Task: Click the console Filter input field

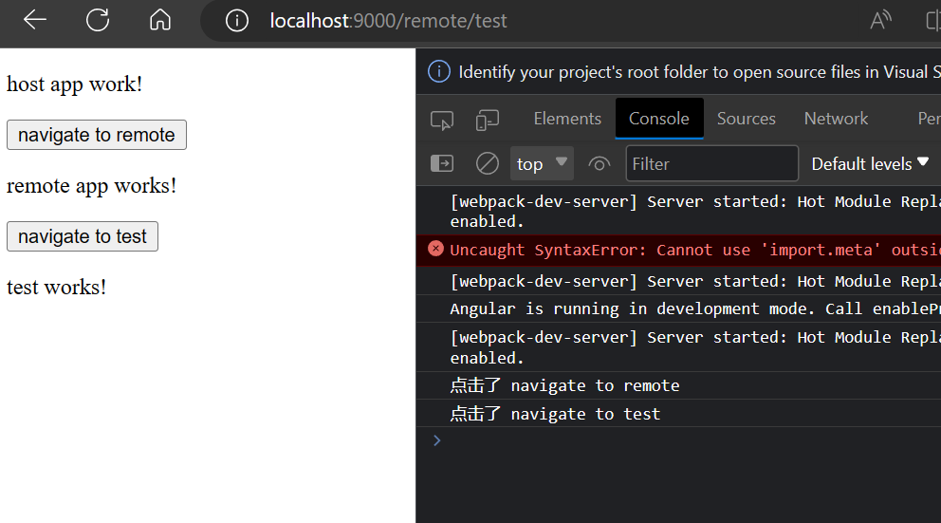Action: pos(711,164)
